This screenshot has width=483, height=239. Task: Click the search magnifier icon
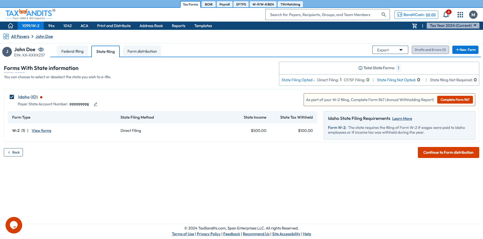pyautogui.click(x=383, y=15)
